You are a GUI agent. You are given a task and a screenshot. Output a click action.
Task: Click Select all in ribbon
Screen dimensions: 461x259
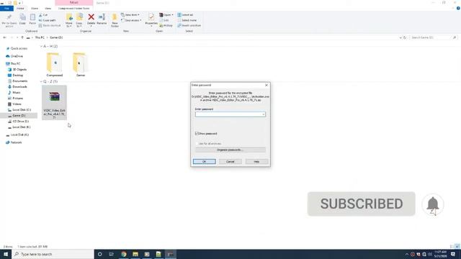pos(185,14)
